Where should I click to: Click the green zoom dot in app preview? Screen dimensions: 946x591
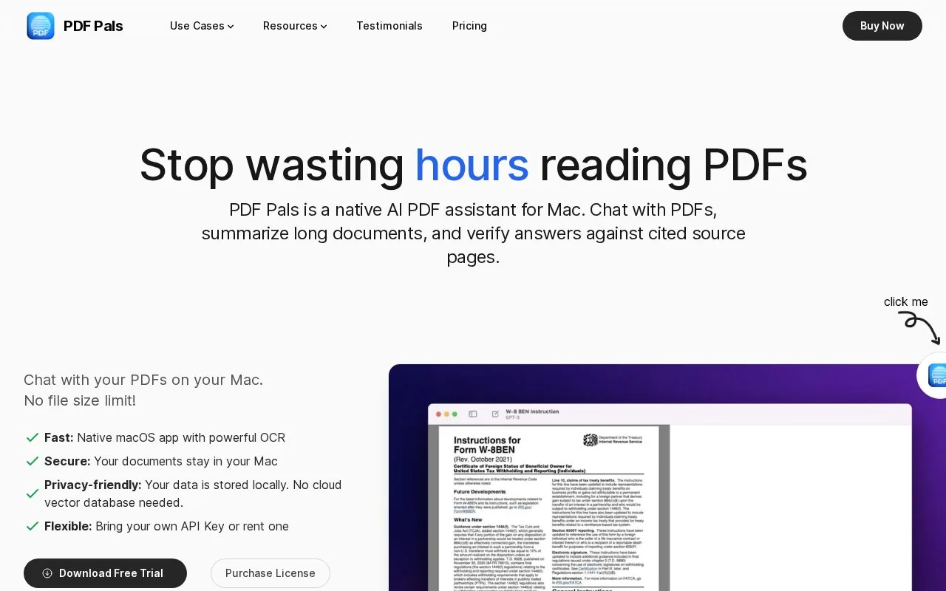click(455, 414)
